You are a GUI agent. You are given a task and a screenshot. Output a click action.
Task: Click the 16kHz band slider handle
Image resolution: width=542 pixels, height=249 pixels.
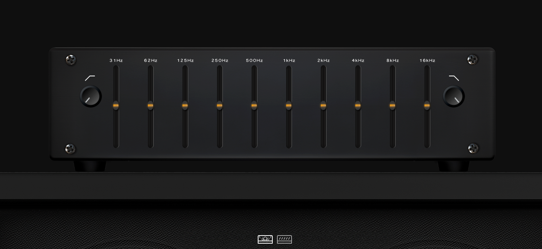427,106
